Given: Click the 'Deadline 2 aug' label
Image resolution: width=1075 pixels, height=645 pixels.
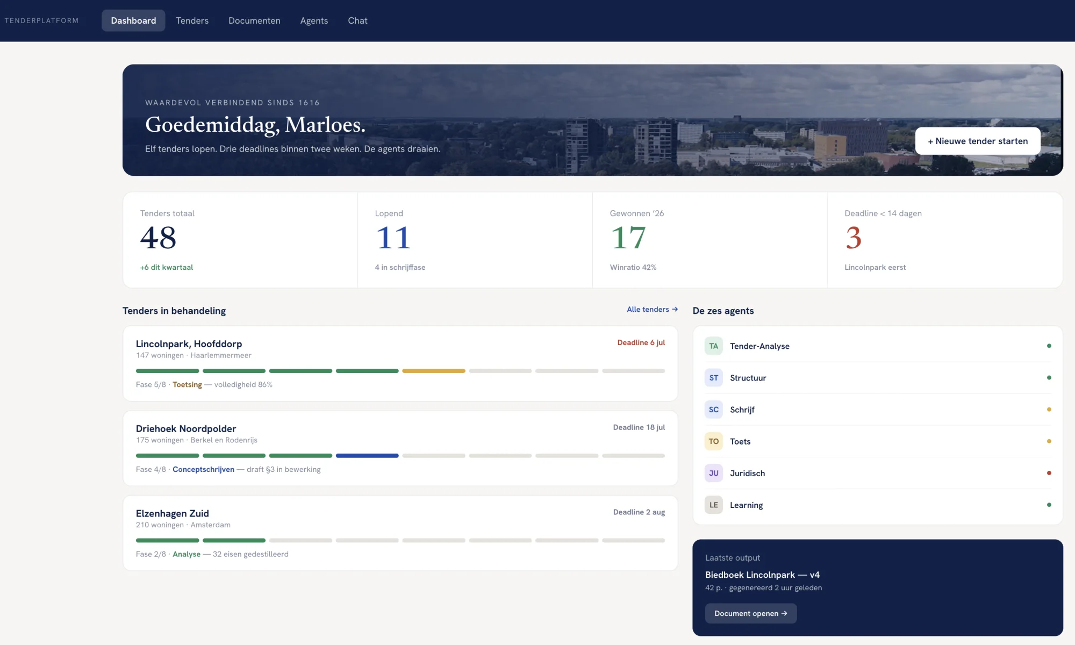Looking at the screenshot, I should click(x=639, y=512).
